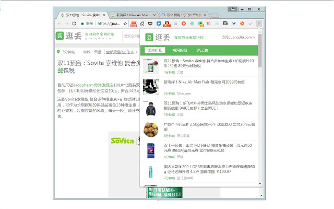
Task: Open a new tab
Action: coord(214,15)
